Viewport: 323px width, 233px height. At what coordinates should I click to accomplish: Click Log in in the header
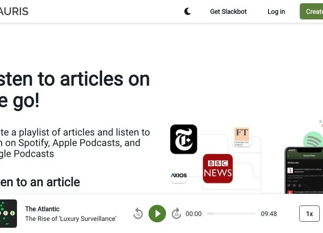pyautogui.click(x=276, y=11)
